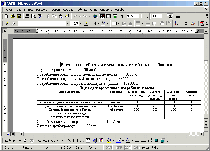The width and height of the screenshot is (210, 151).
Task: Toggle bold Ж formatting
Action: point(170,16)
